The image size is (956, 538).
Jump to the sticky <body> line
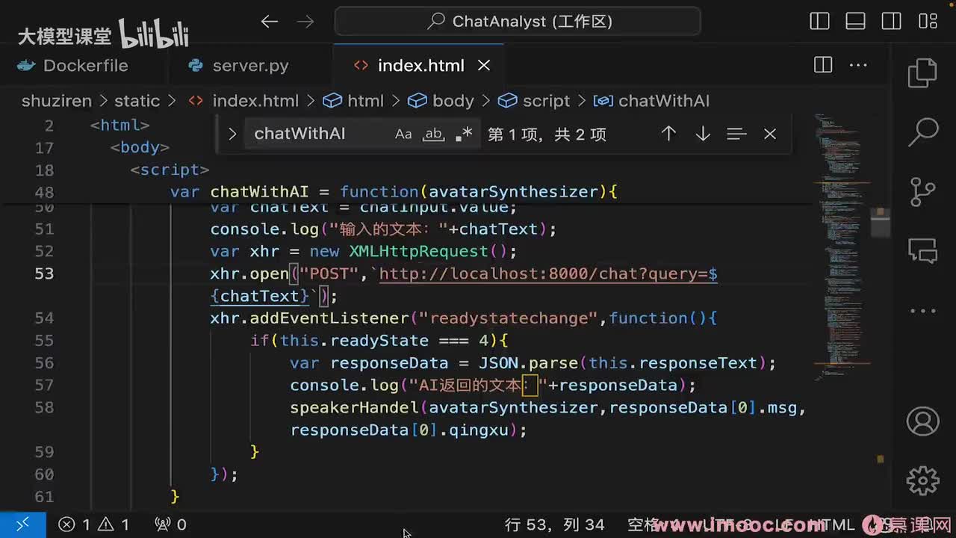pos(140,147)
